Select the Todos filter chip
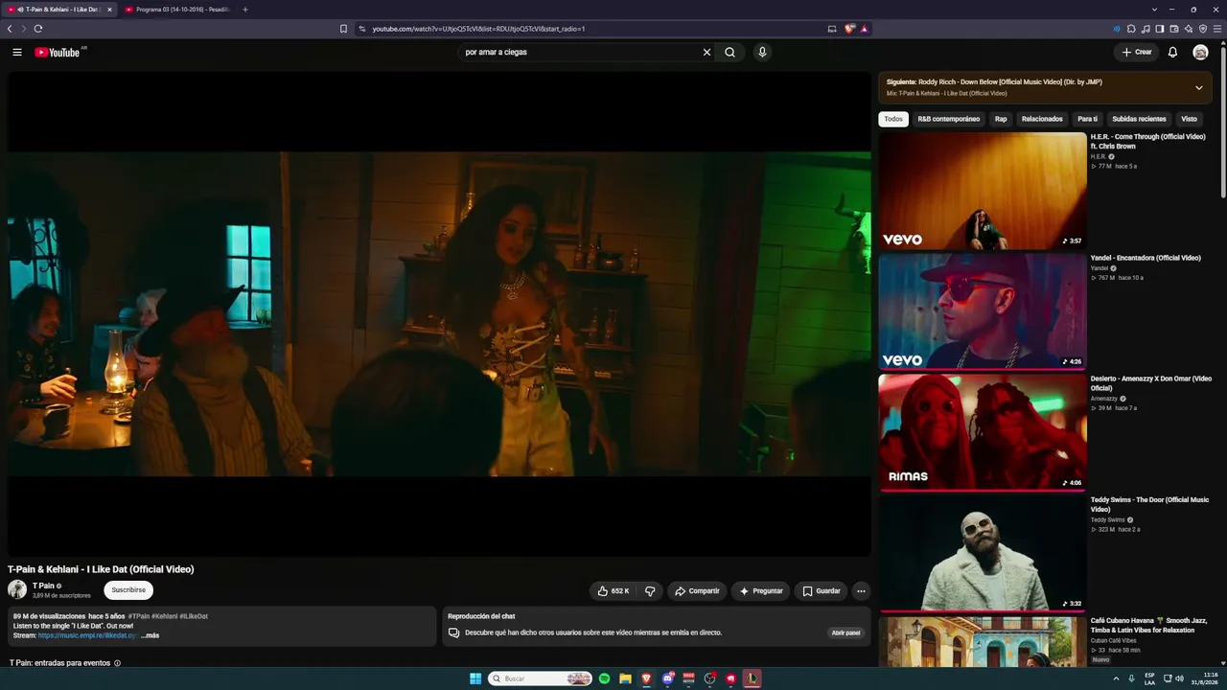 893,119
